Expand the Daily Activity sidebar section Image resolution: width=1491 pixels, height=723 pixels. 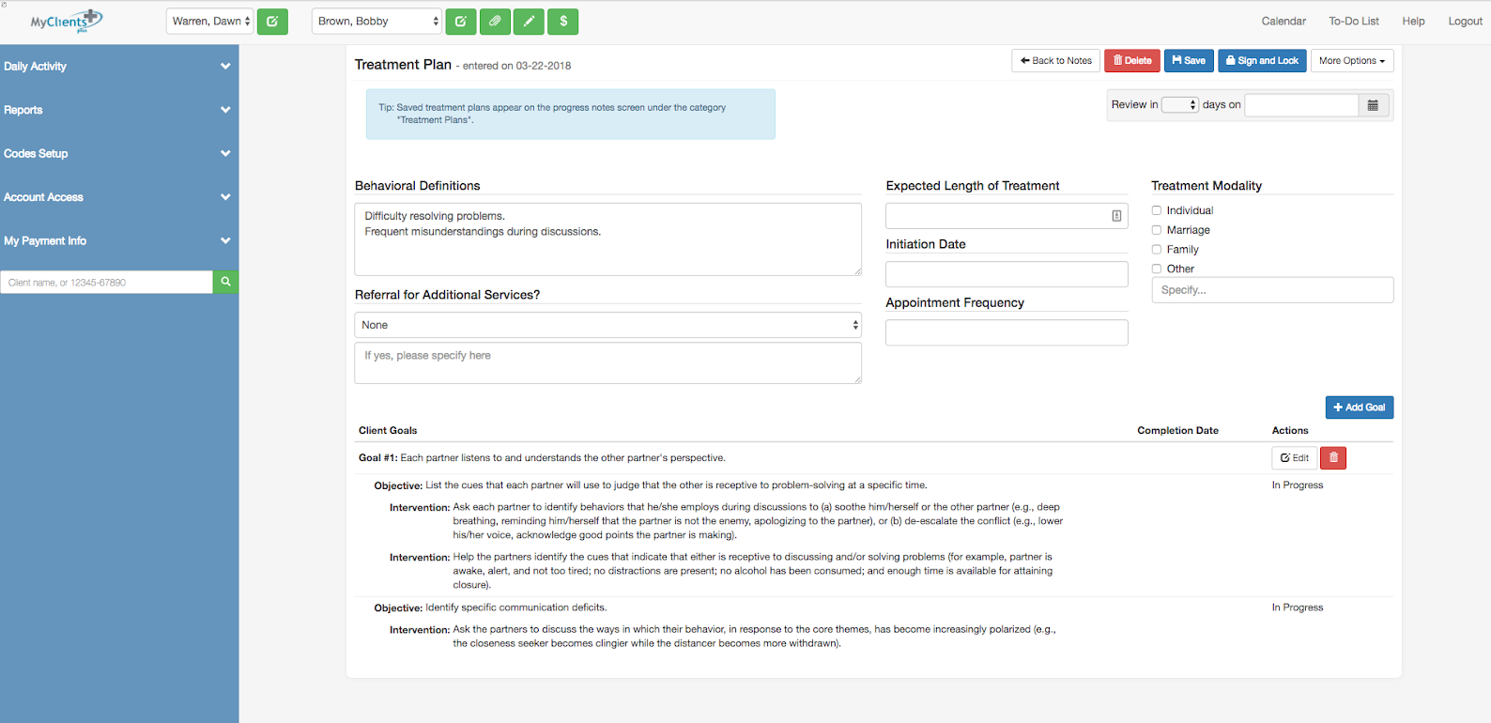click(x=118, y=67)
